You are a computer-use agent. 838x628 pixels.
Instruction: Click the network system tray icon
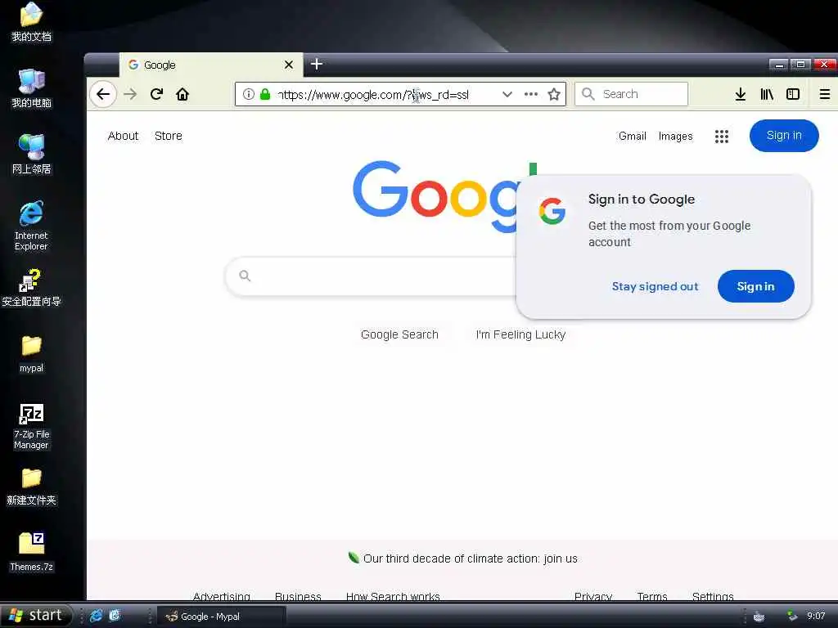[x=791, y=616]
